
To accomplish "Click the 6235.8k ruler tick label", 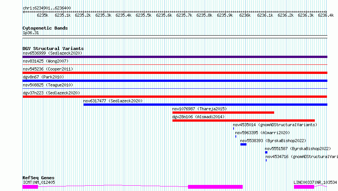I will 204,15.
